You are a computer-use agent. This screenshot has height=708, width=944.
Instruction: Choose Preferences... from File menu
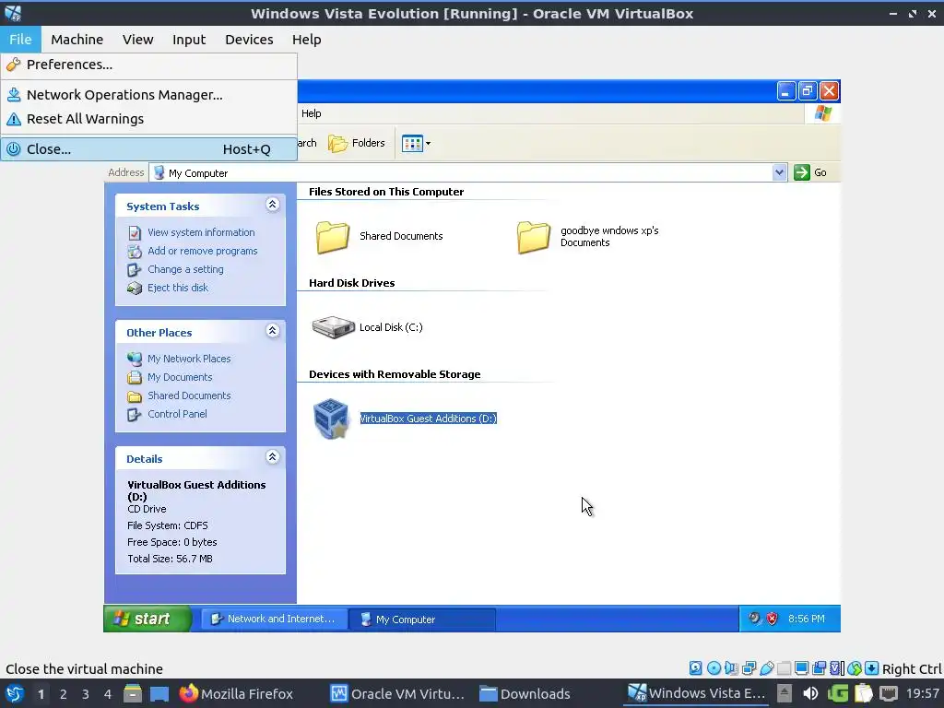click(x=148, y=65)
